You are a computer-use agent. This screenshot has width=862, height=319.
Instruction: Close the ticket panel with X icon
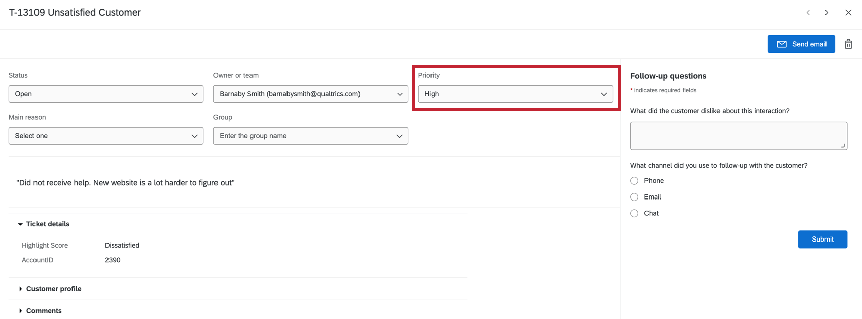[848, 13]
